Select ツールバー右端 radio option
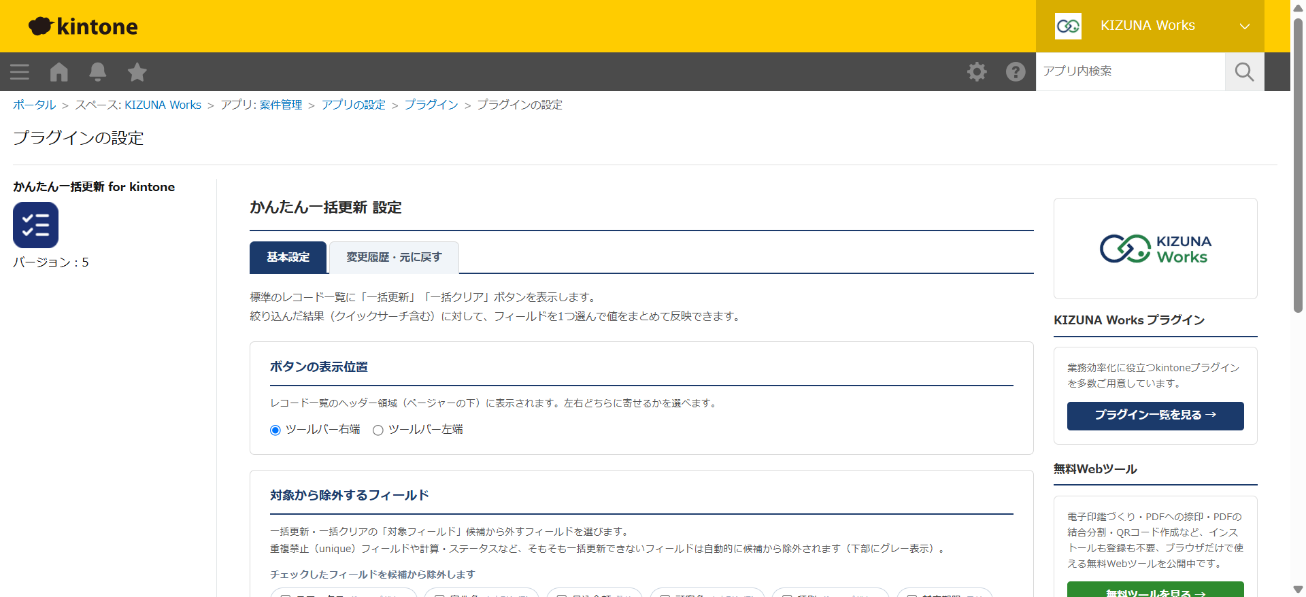 [275, 430]
